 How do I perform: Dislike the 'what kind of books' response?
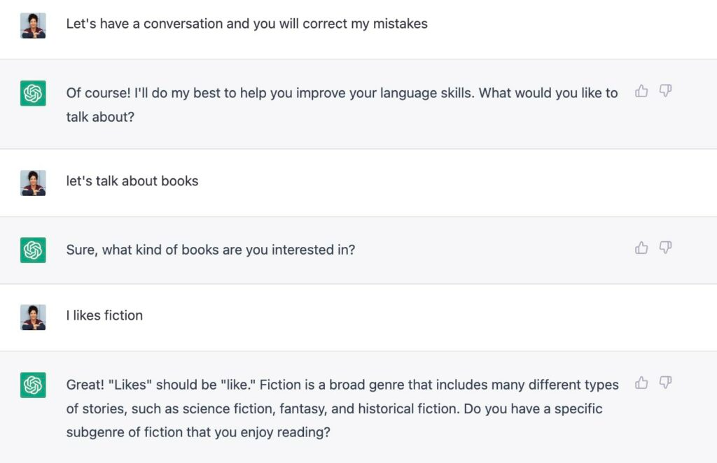[x=665, y=248]
